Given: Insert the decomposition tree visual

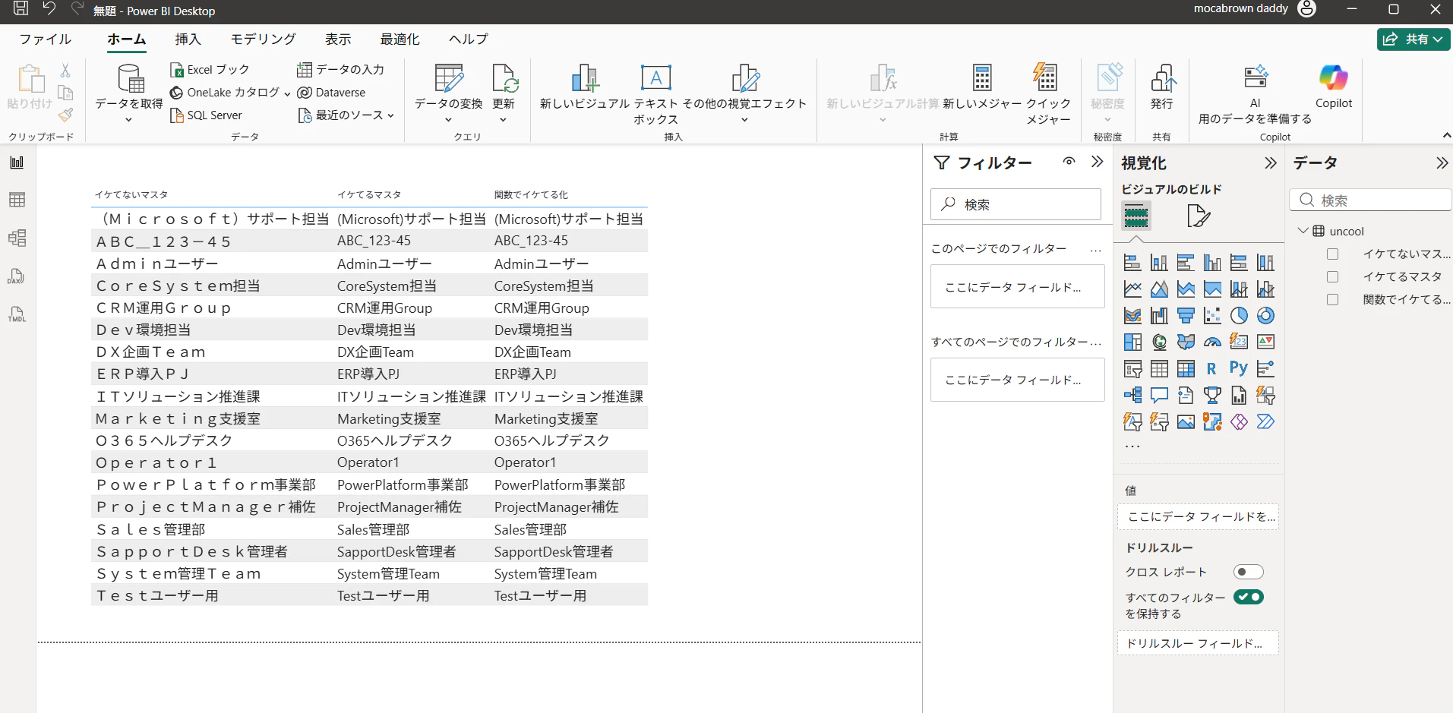Looking at the screenshot, I should click(x=1132, y=396).
